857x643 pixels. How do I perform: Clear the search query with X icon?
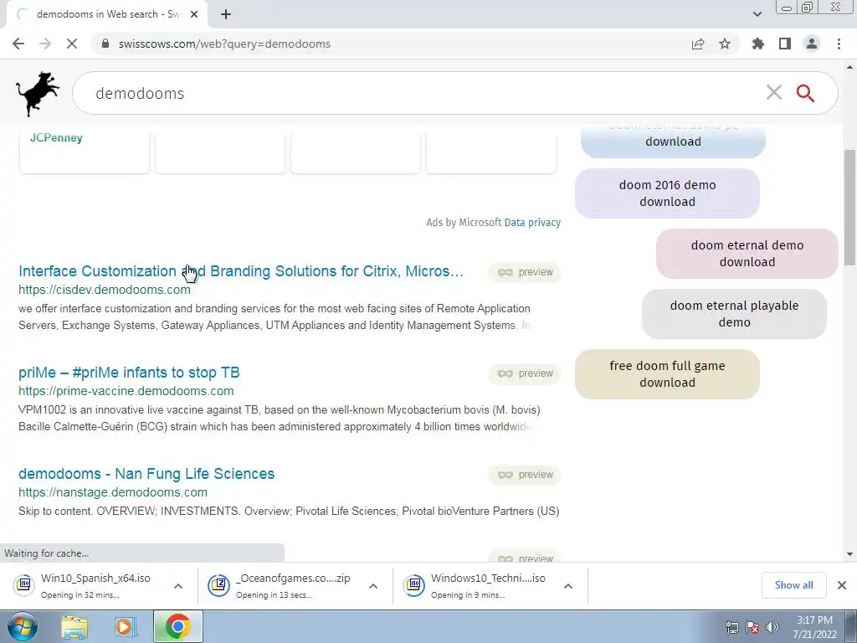click(x=774, y=92)
